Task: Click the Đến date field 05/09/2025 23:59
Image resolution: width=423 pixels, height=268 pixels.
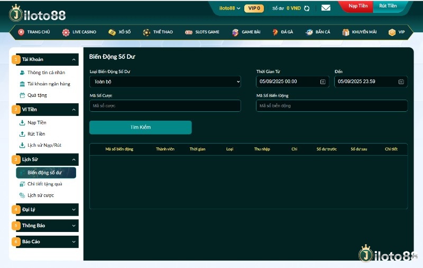Action: click(x=371, y=82)
